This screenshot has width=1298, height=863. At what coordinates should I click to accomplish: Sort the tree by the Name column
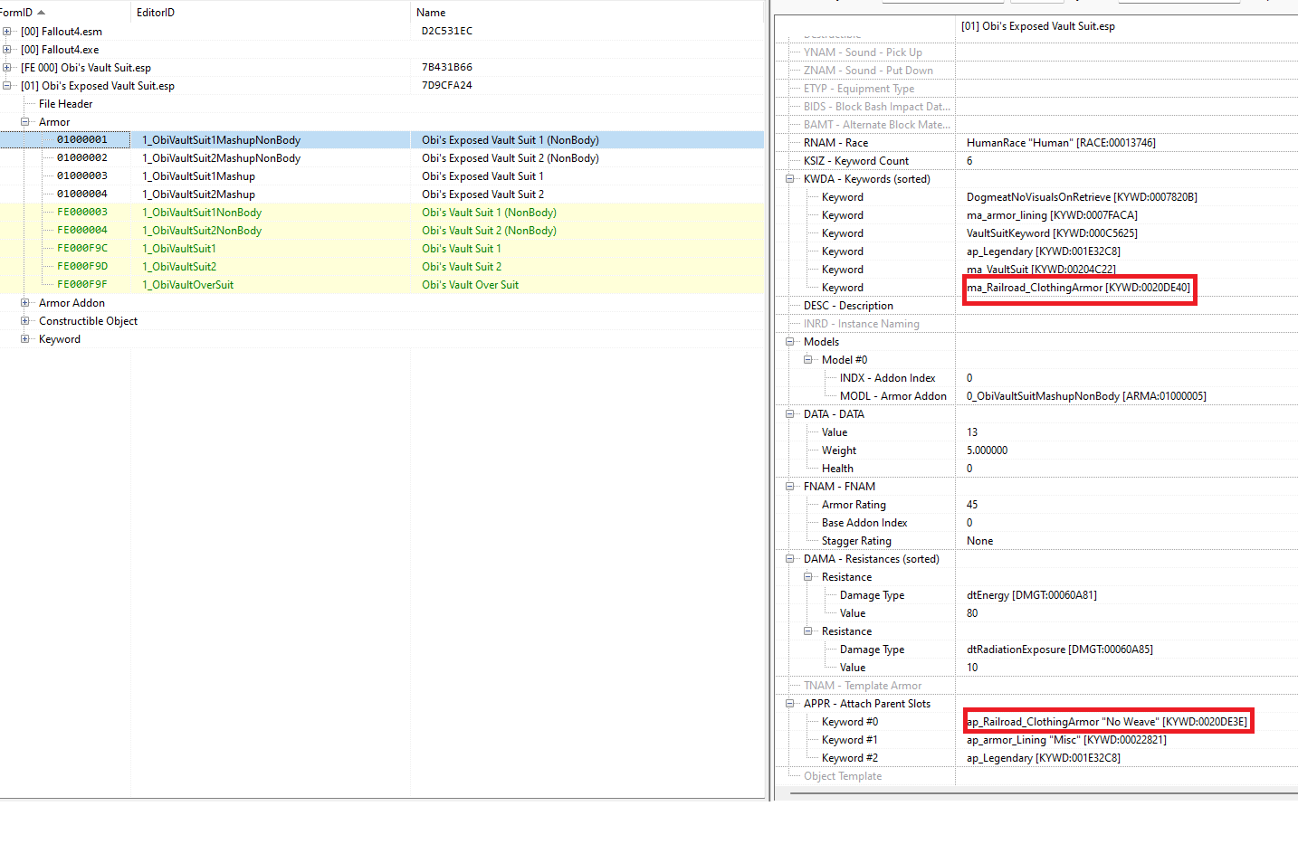(x=587, y=13)
